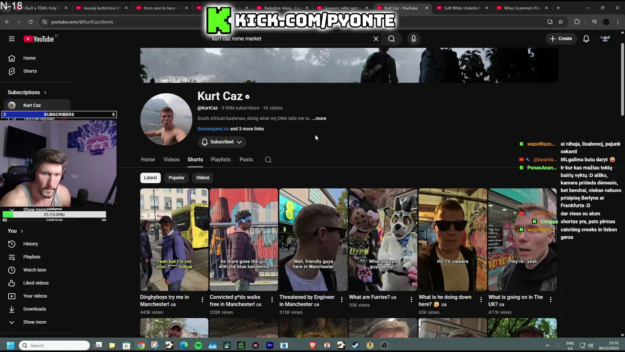Switch to Soft White Underbelly browser tab
This screenshot has height=352, width=625.
[461, 8]
